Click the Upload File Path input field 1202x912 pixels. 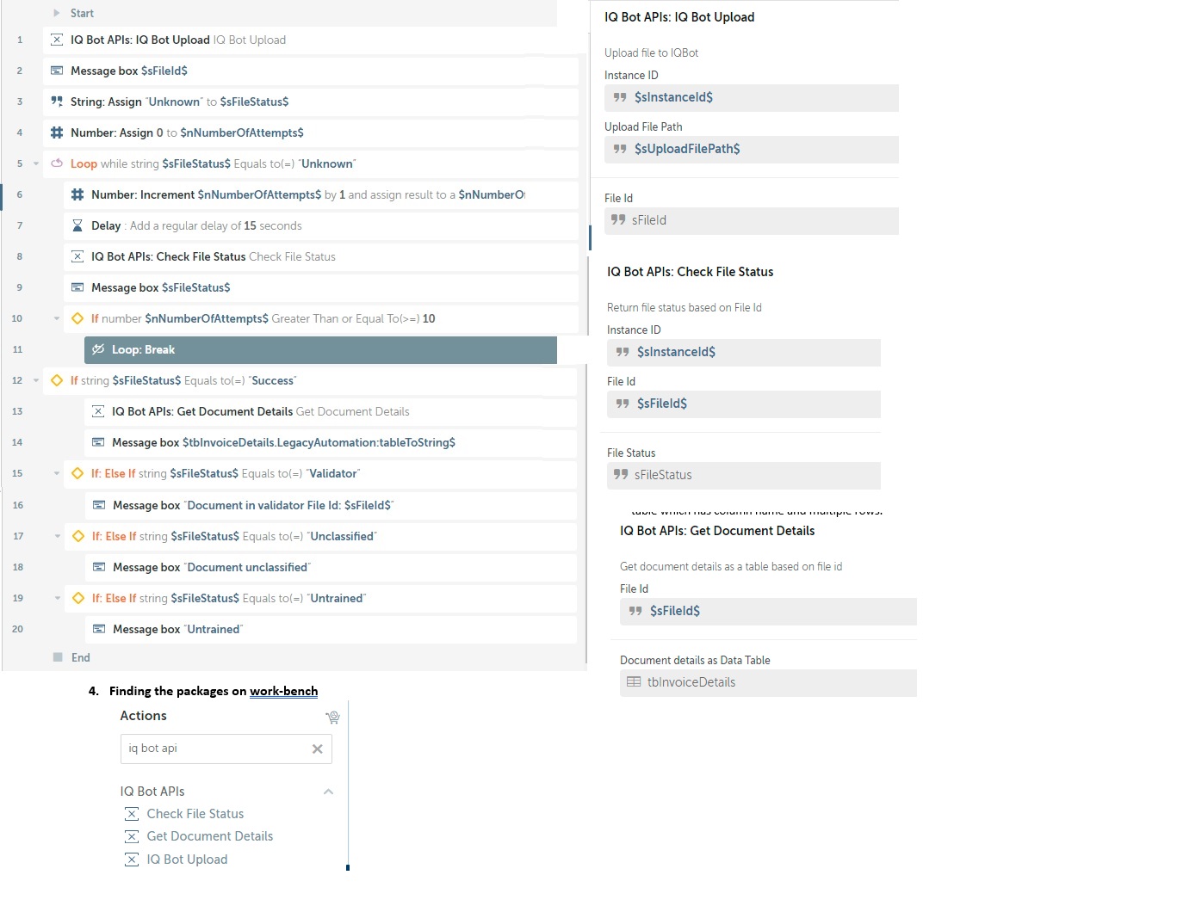[751, 149]
